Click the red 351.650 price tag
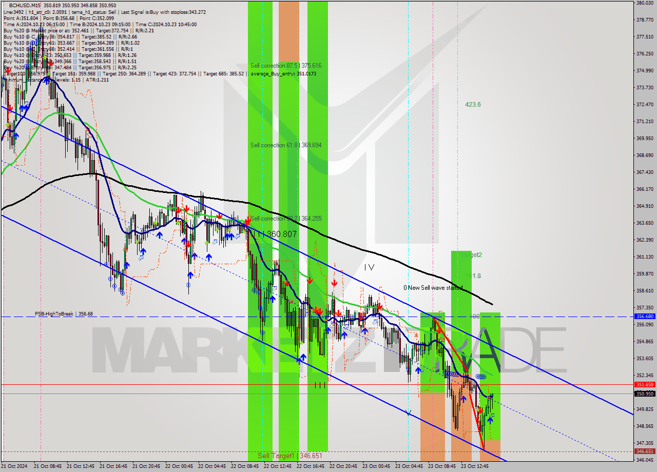The height and width of the screenshot is (472, 657). click(645, 384)
